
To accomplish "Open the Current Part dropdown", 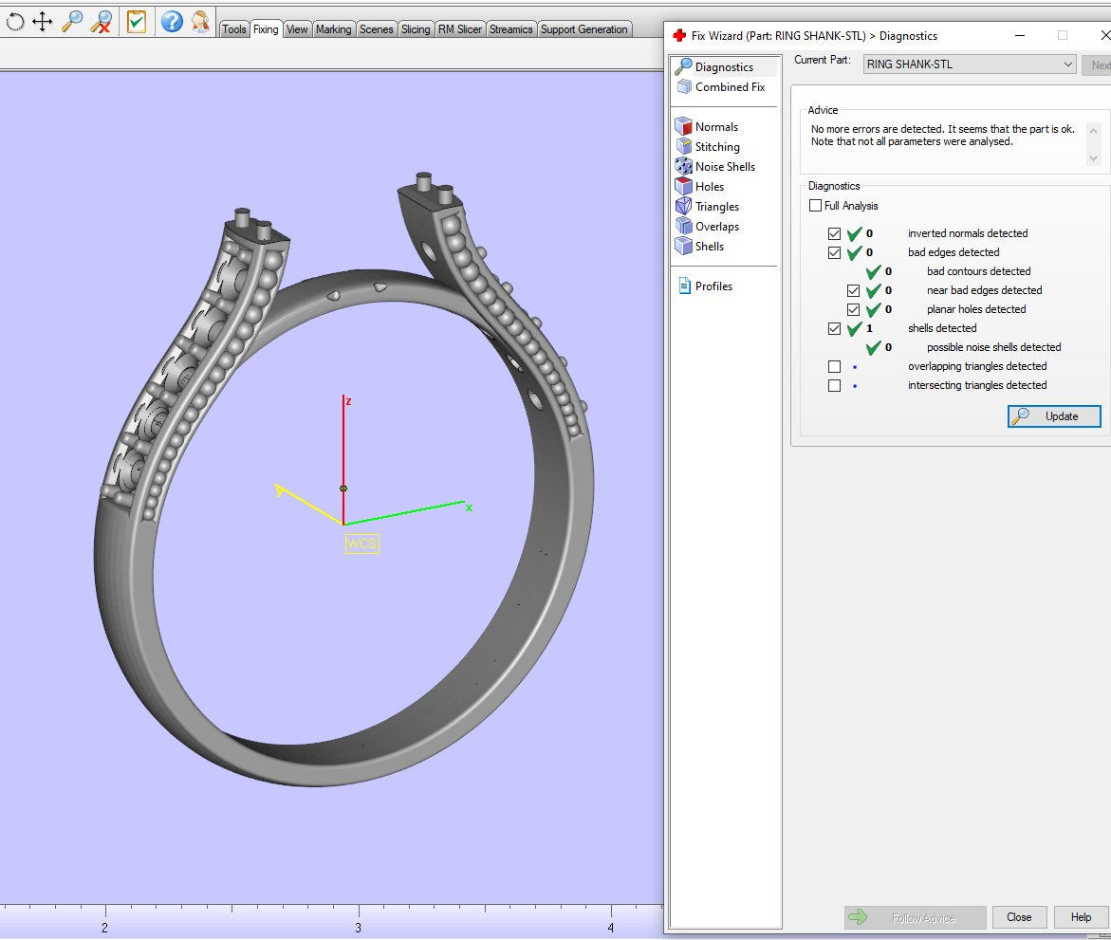I will point(969,65).
